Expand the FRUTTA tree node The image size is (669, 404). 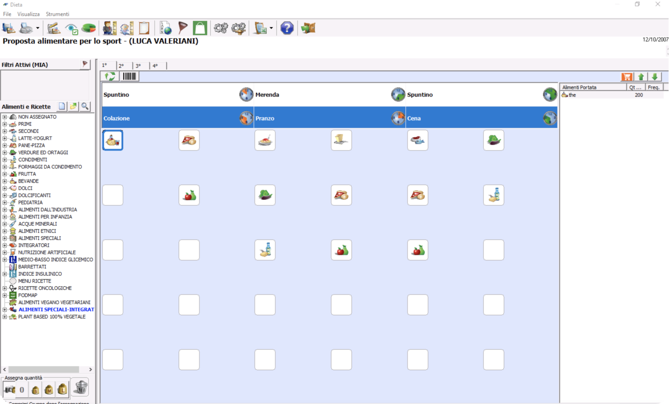(x=5, y=174)
